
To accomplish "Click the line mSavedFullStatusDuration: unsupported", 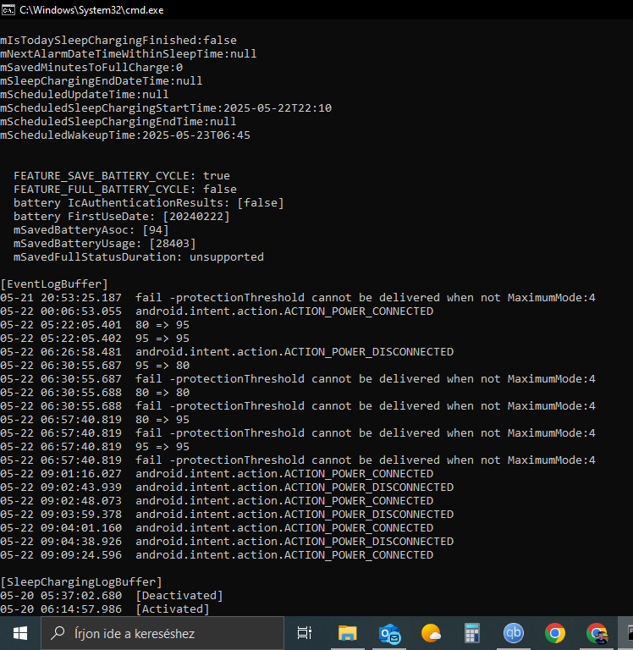I will pyautogui.click(x=139, y=257).
